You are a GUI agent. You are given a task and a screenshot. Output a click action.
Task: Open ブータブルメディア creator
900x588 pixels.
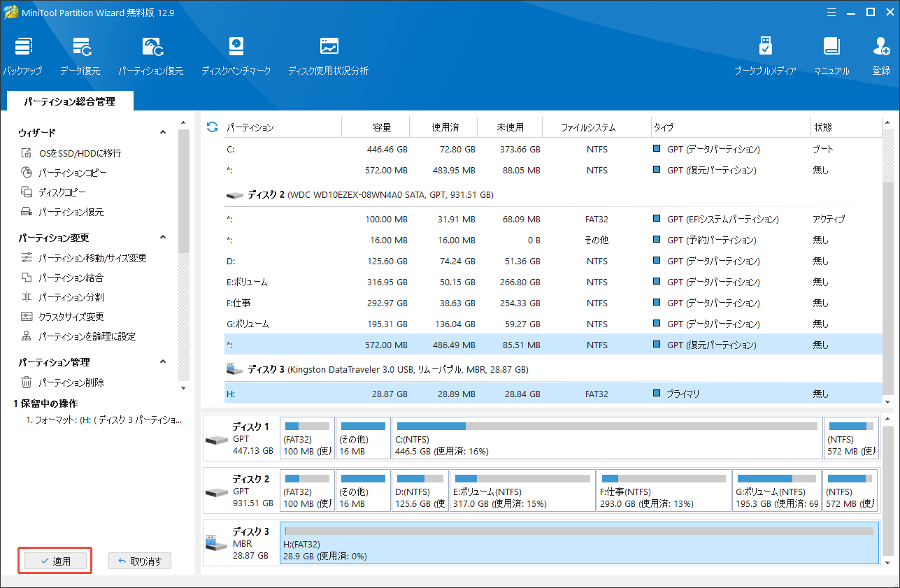765,56
